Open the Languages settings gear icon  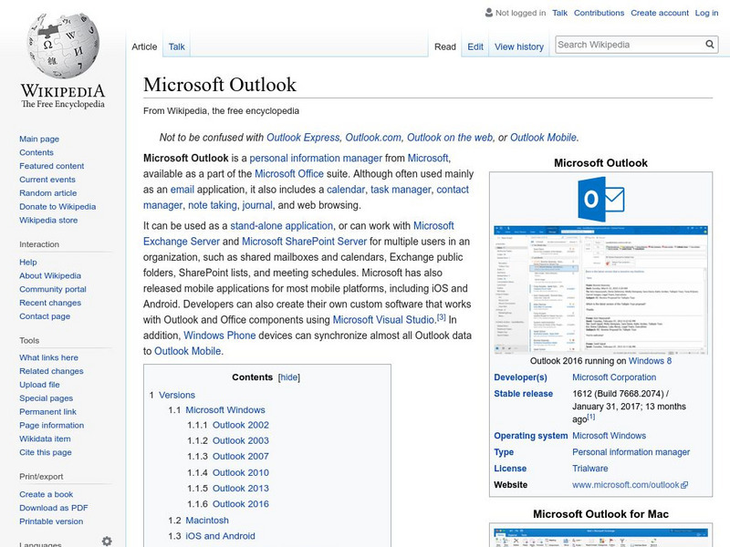(107, 541)
